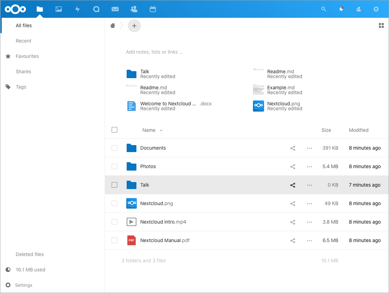The image size is (389, 293).
Task: Share the Nextcloud.png file
Action: click(x=293, y=204)
